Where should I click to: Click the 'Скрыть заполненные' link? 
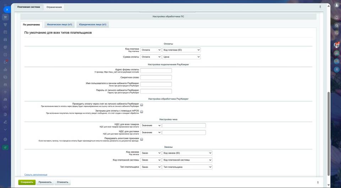tap(36, 174)
